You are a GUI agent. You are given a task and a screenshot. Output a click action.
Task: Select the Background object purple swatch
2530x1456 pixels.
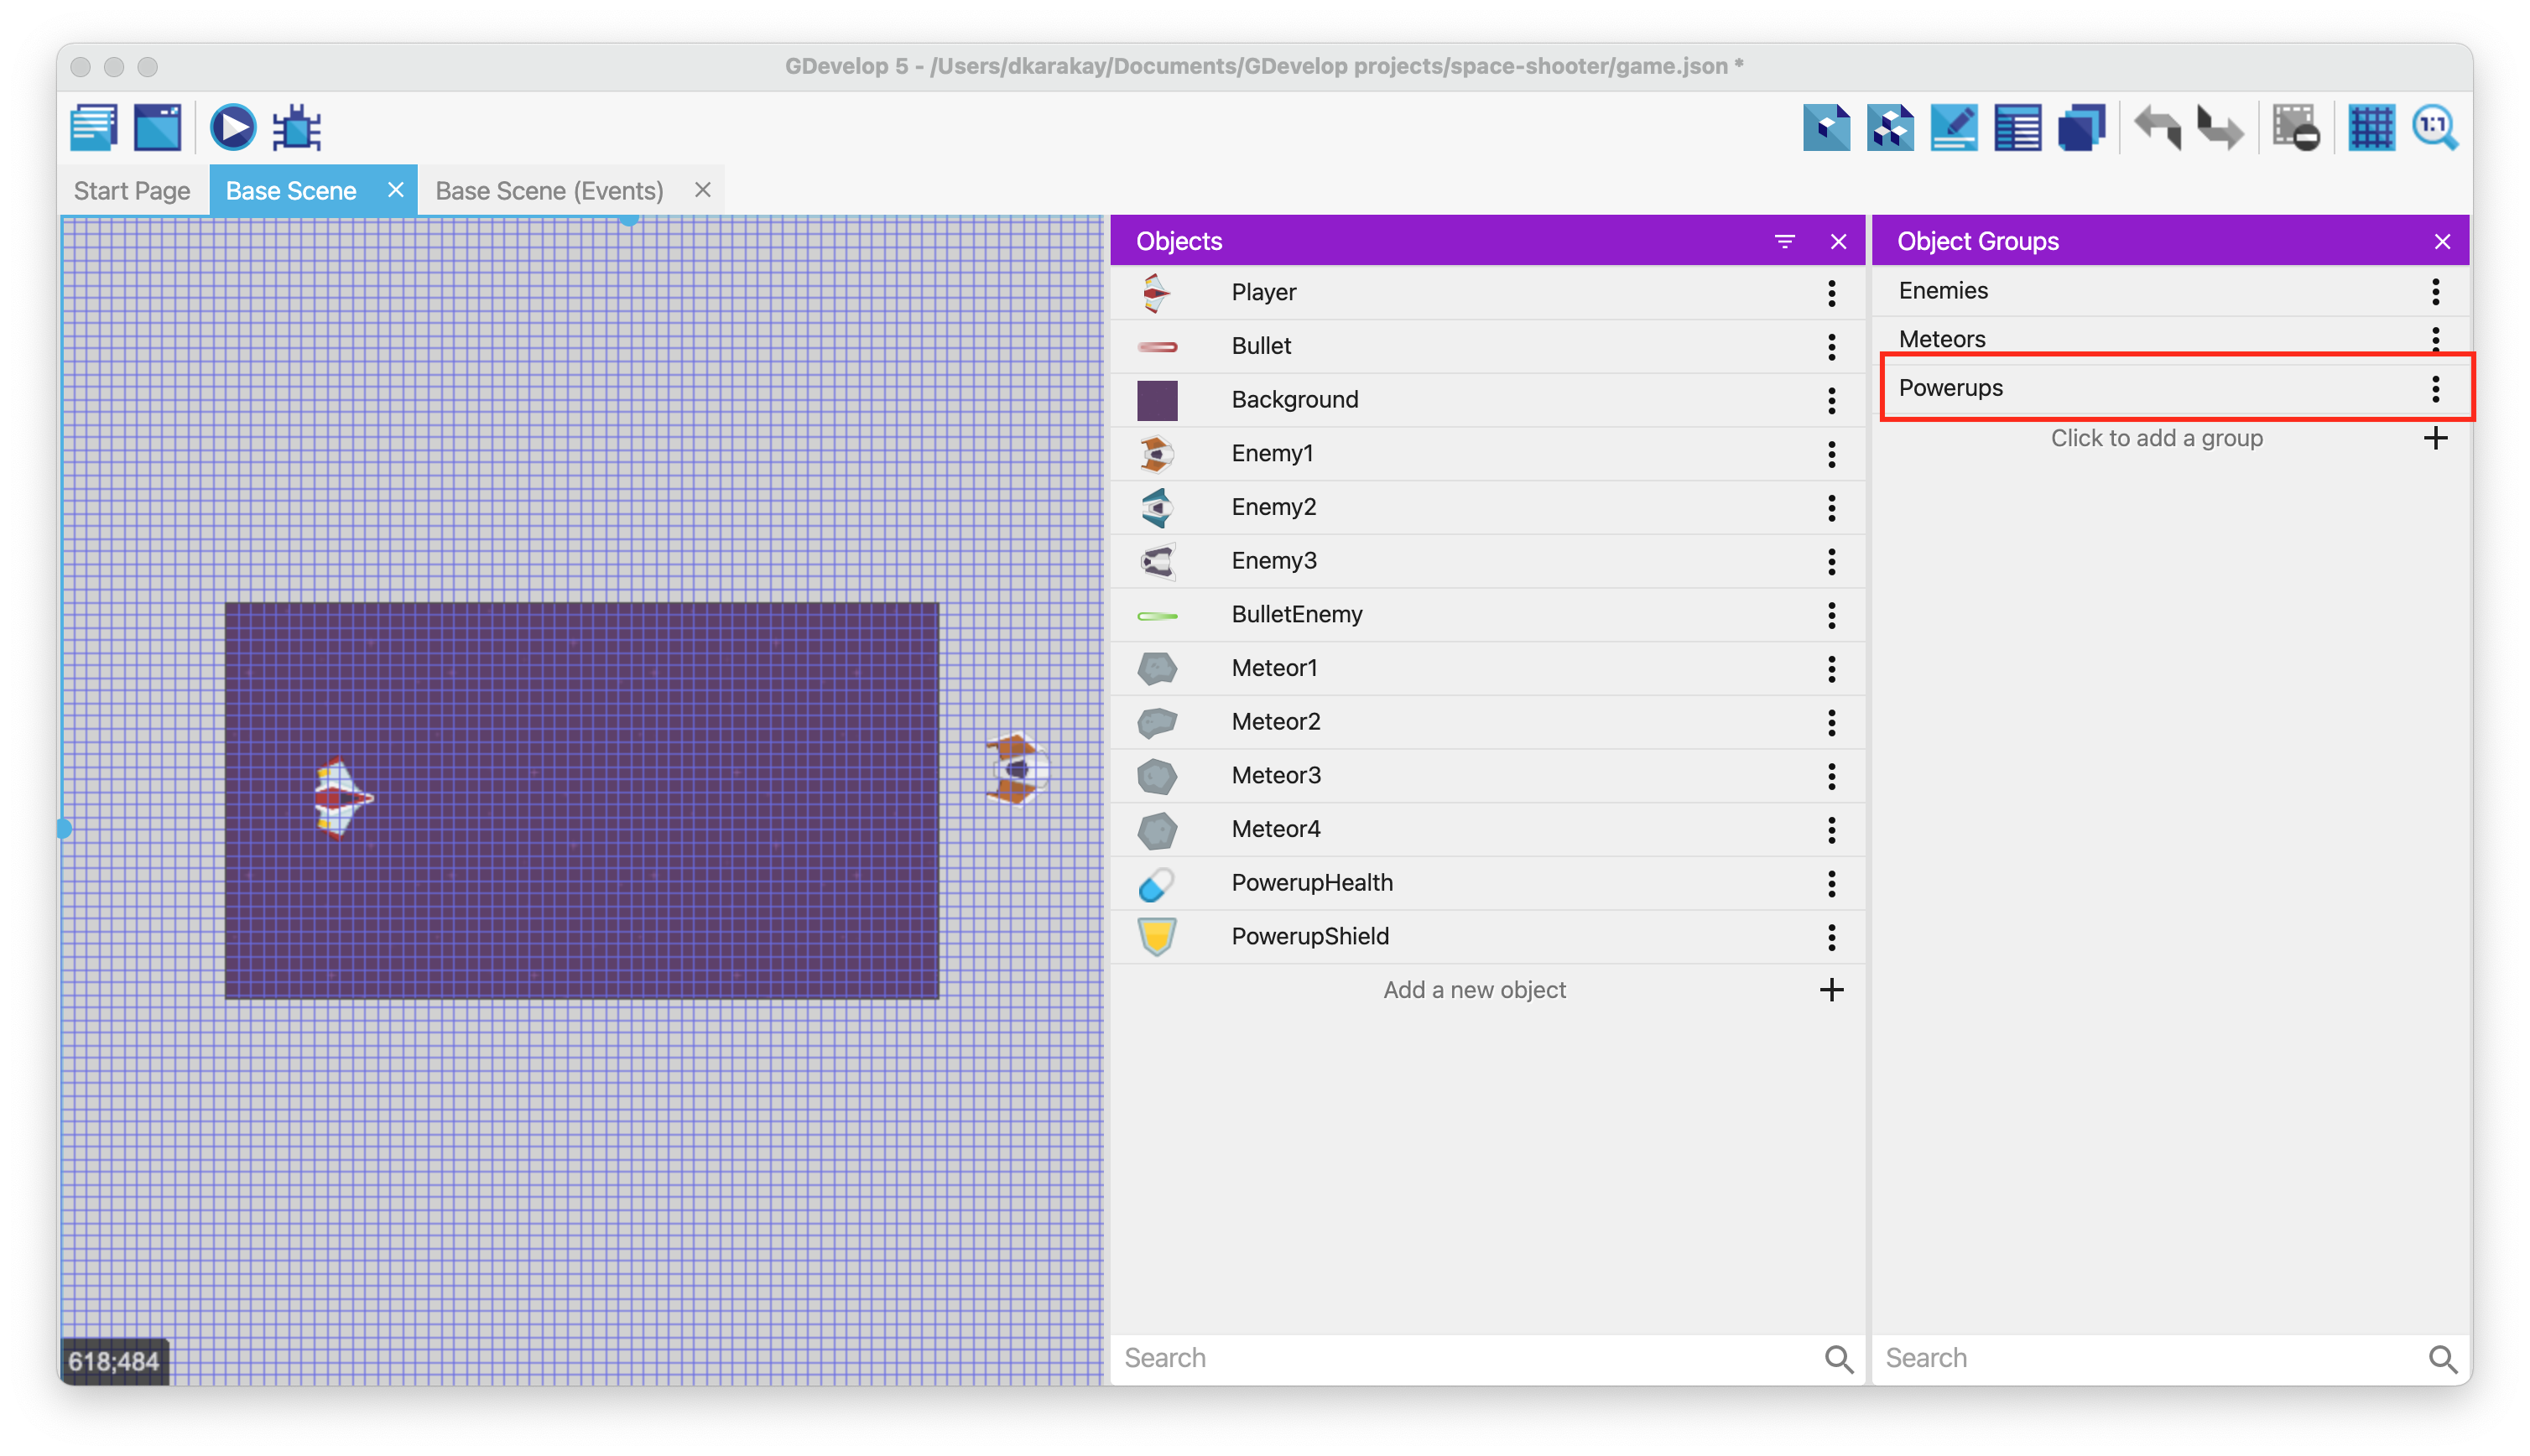pos(1157,400)
